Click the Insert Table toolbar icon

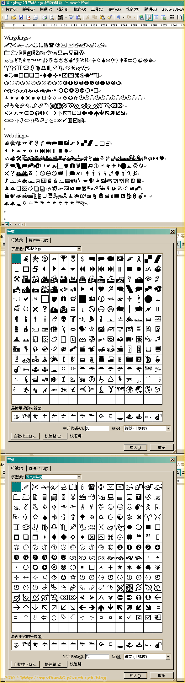[156, 17]
